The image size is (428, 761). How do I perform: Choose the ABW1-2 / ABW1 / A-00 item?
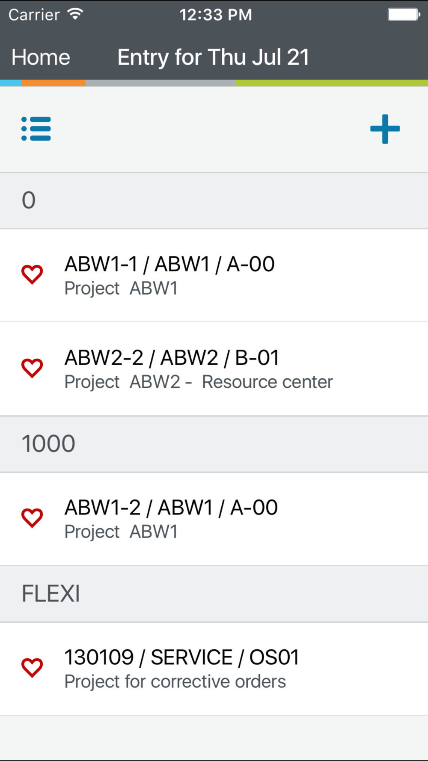[x=214, y=519]
